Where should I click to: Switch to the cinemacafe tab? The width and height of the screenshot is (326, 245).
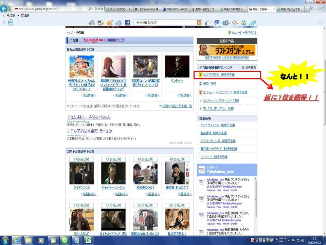tap(148, 9)
